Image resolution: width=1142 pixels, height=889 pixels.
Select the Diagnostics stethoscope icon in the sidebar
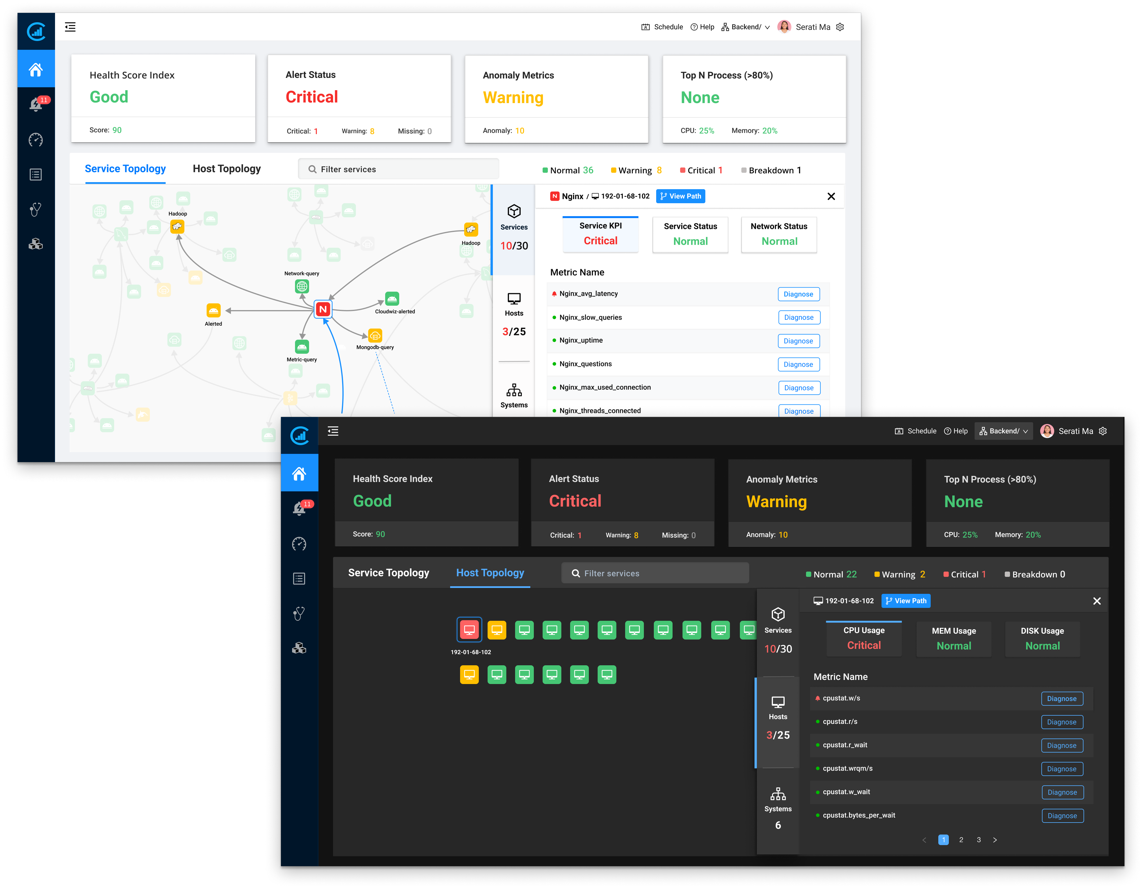299,613
